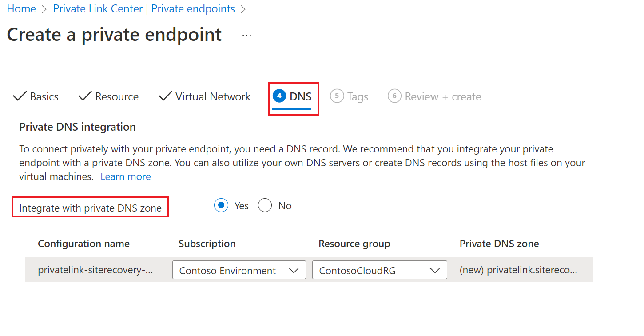The width and height of the screenshot is (644, 336).
Task: Open the ellipsis menu next to the page title
Action: coord(246,35)
